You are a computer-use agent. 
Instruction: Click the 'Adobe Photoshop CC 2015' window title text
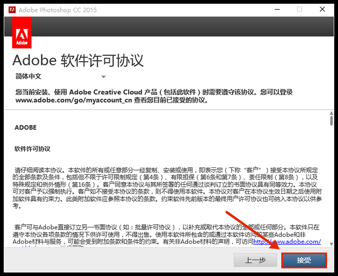pos(57,9)
